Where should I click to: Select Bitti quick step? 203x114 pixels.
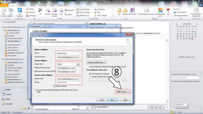[97, 12]
